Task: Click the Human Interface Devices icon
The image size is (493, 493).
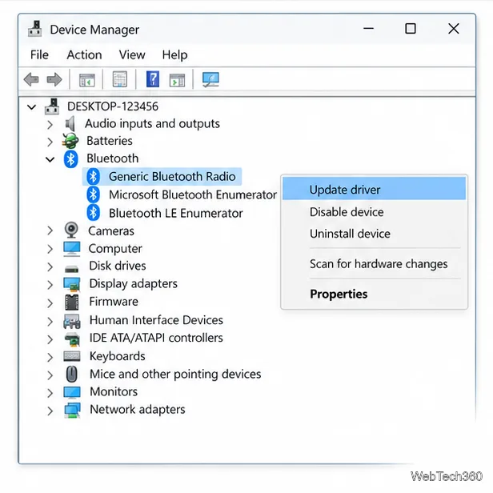Action: pyautogui.click(x=72, y=321)
